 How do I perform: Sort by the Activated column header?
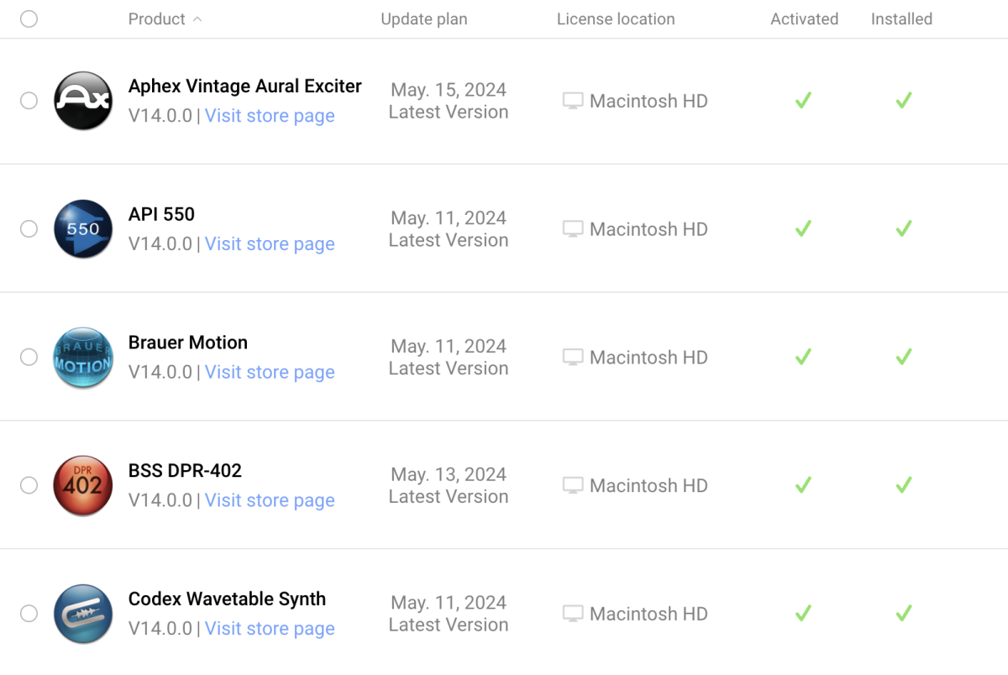(804, 18)
